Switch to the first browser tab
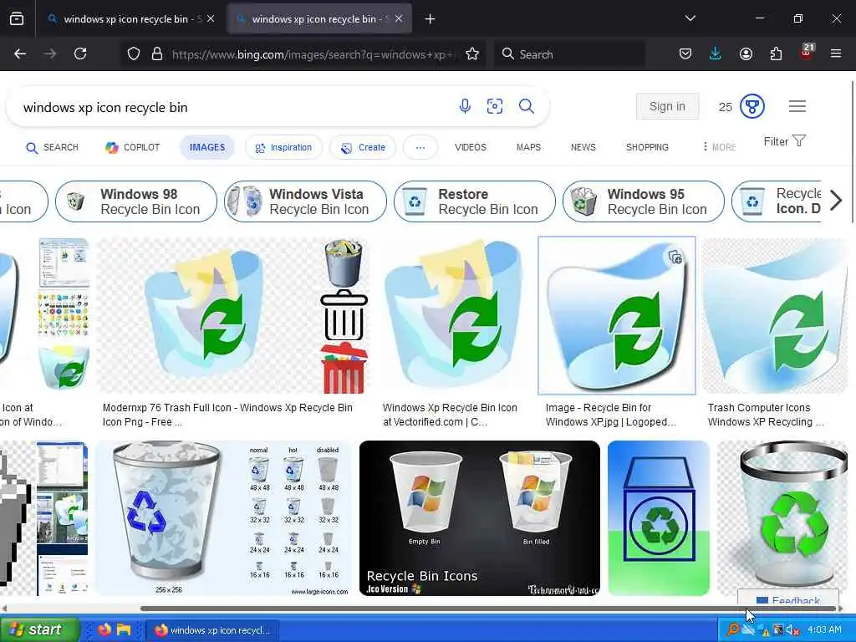856x642 pixels. (131, 18)
